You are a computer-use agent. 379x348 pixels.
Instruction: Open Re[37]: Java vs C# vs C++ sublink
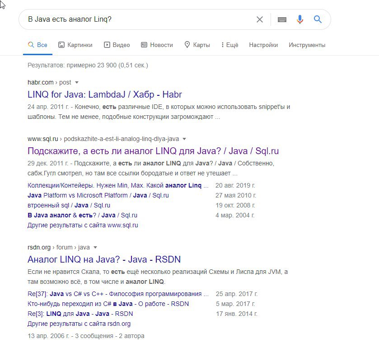coord(118,294)
